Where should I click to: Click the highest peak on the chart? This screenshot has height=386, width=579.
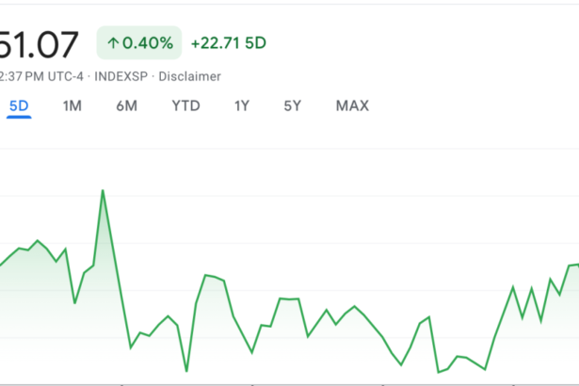[x=103, y=190]
